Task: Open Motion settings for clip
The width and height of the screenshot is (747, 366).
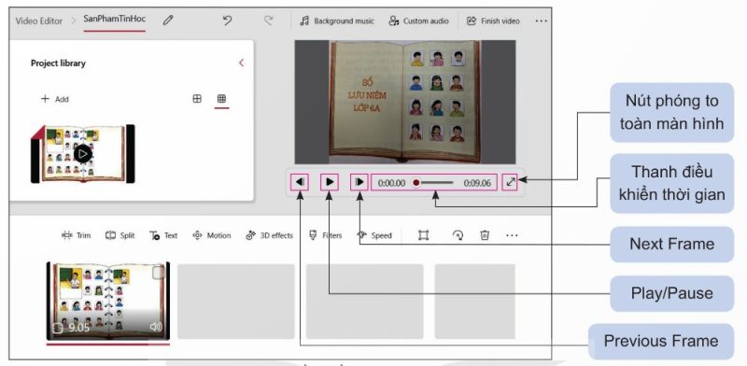Action: 212,235
